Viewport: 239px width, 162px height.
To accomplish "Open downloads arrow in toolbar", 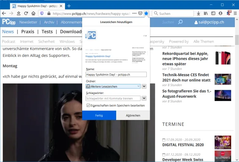I will 199,13.
